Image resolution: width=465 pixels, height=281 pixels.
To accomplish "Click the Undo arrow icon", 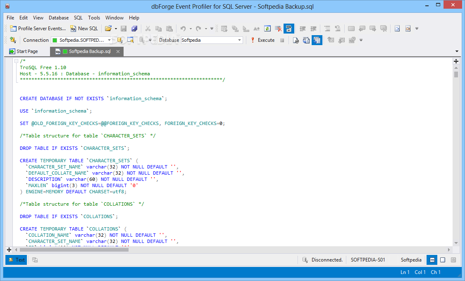I will 183,29.
